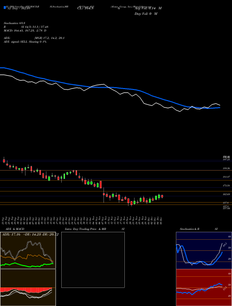The width and height of the screenshot is (232, 306).
Task: Click the "CL: 164.8" closing price text
Action: click(85, 8)
